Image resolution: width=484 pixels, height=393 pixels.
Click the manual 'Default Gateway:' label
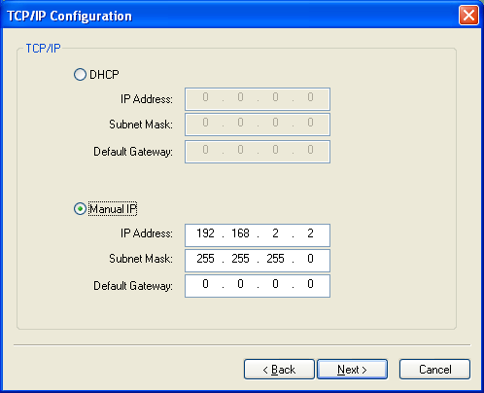pos(133,286)
